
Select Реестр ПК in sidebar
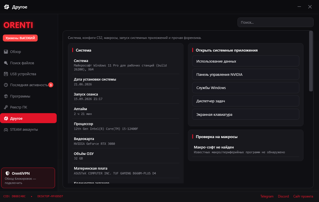pos(28,107)
